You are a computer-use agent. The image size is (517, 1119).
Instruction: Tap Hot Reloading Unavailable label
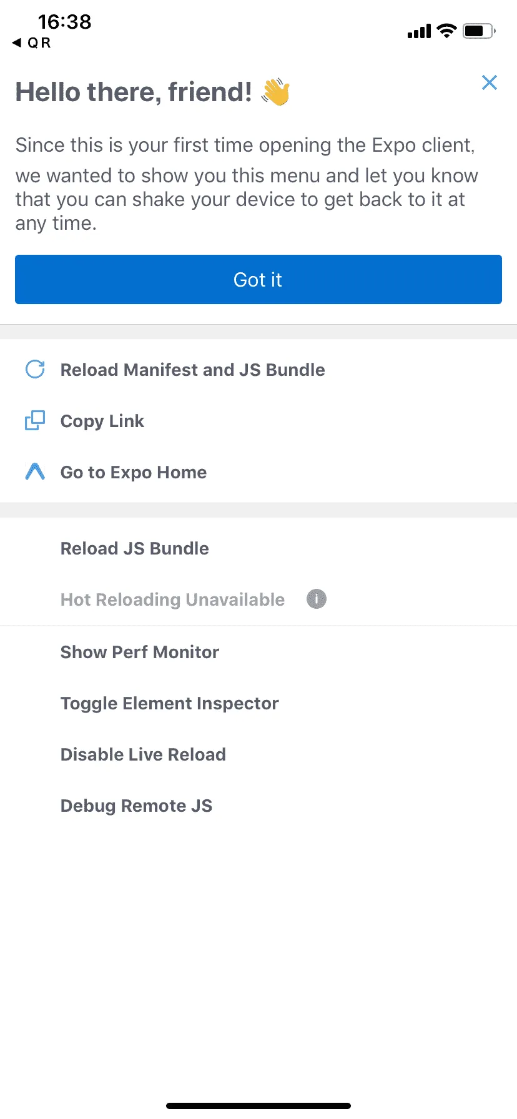point(172,599)
